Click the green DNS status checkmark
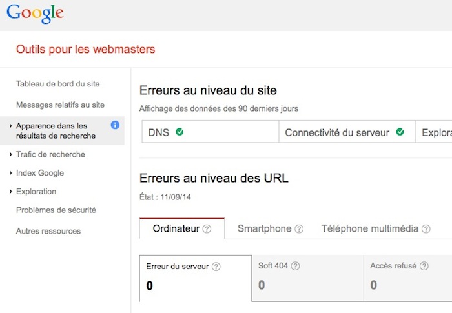 tap(180, 132)
